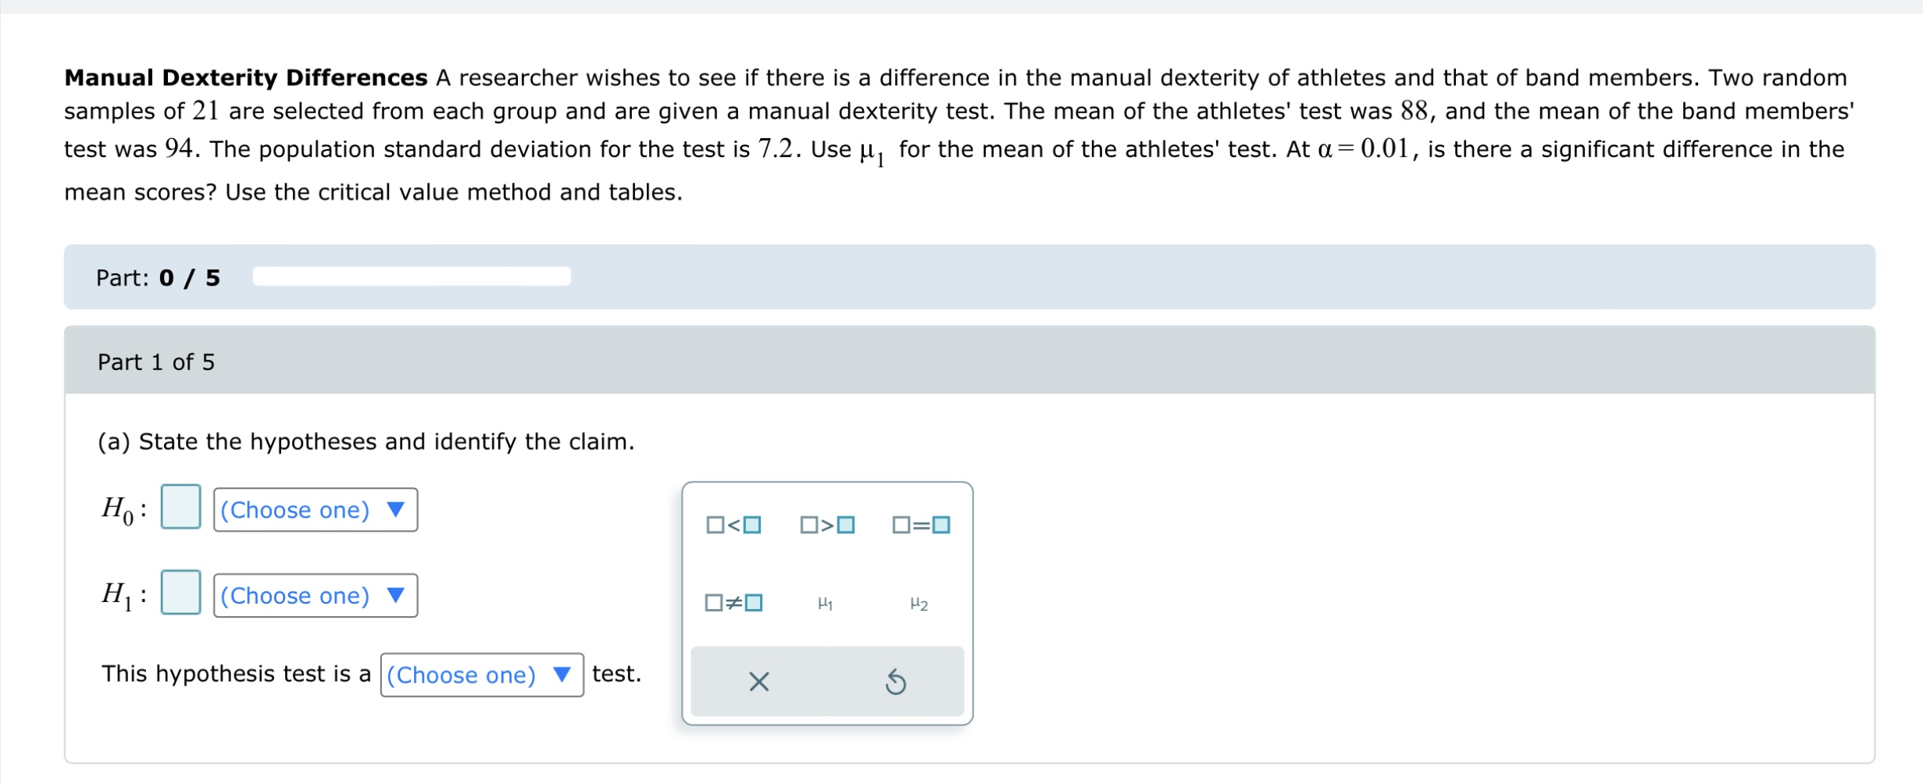Click the progress bar next to Part 0/5
1923x784 pixels.
tap(410, 275)
